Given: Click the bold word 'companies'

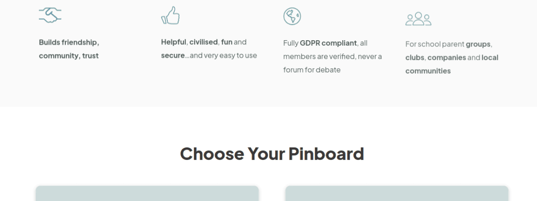Looking at the screenshot, I should [447, 57].
